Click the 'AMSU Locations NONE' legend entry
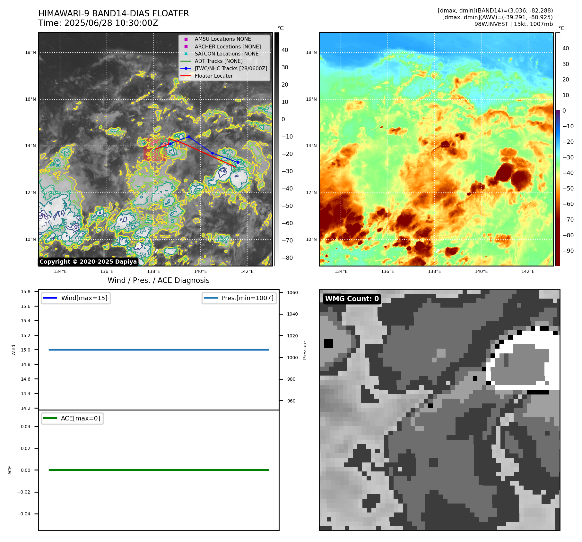Viewport: 582px width, 542px height. click(x=223, y=39)
